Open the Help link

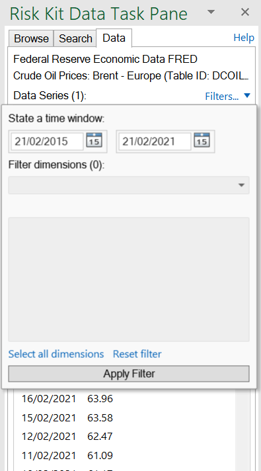tap(244, 38)
